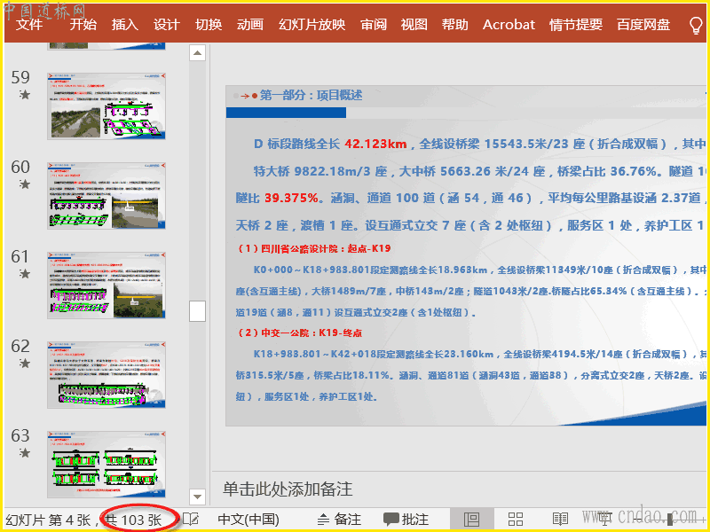Select slide 60 thumbnail
Viewport: 710px width, 532px height.
pos(106,195)
